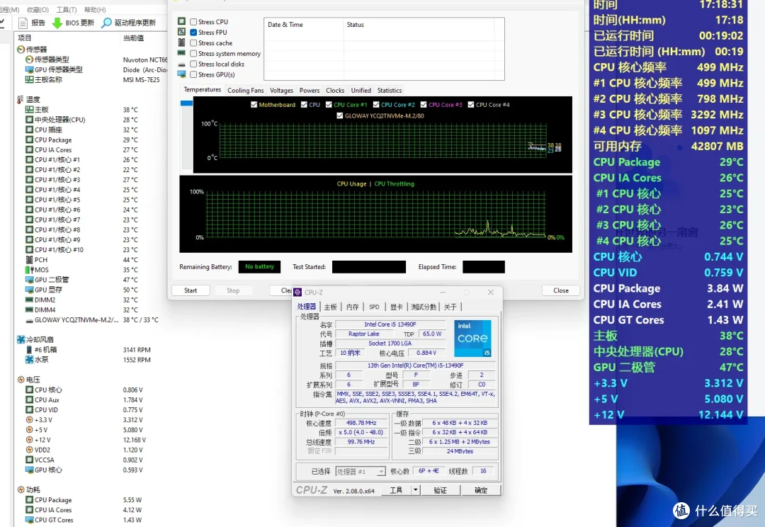Image resolution: width=765 pixels, height=527 pixels.
Task: Enable the Stress system memory checkbox
Action: pyautogui.click(x=193, y=54)
